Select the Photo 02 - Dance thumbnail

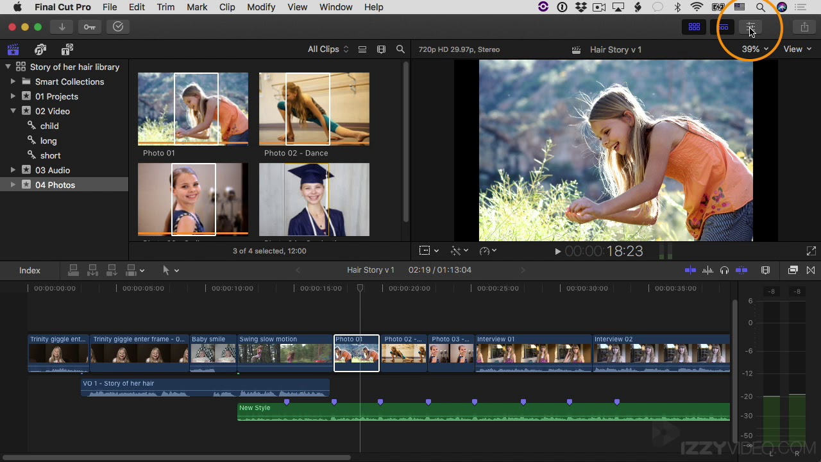coord(314,108)
